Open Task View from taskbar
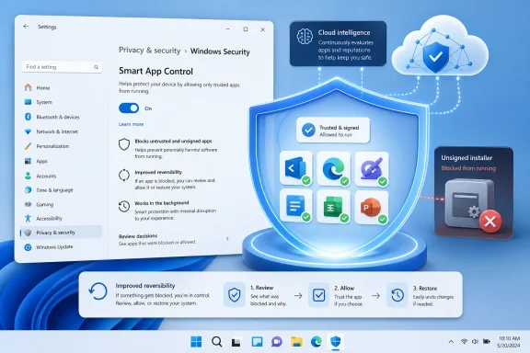 pyautogui.click(x=236, y=342)
